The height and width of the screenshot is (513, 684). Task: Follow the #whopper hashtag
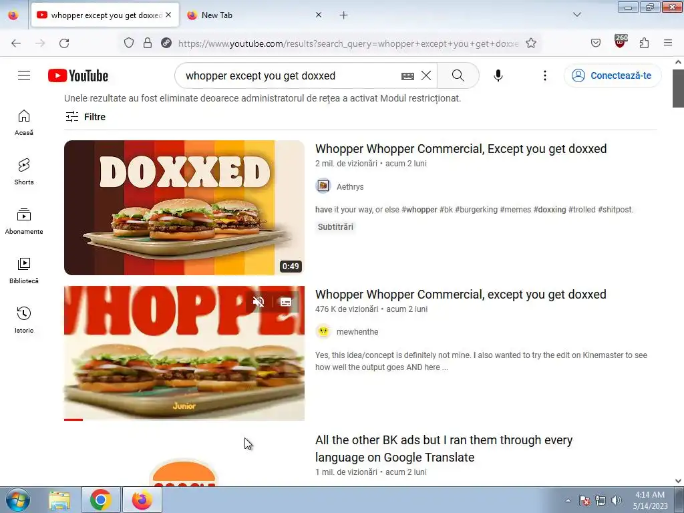click(x=419, y=209)
